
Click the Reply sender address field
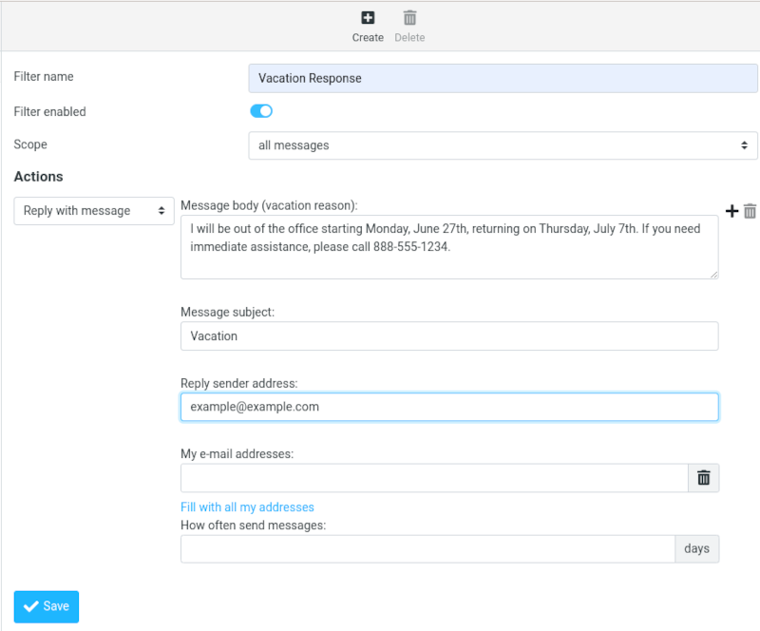[449, 407]
